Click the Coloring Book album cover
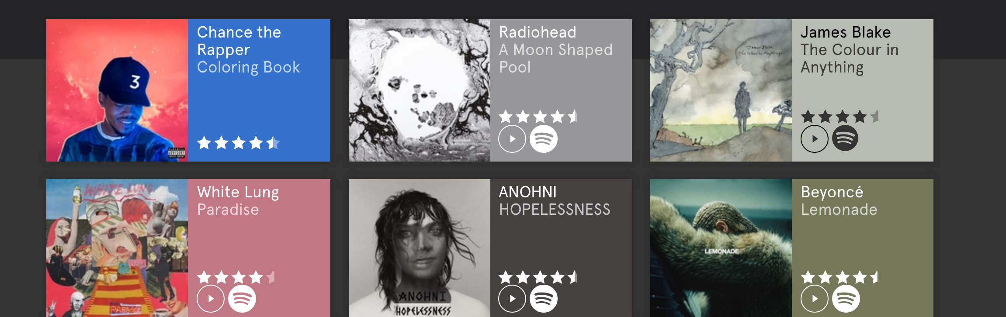1006x317 pixels. 117,90
